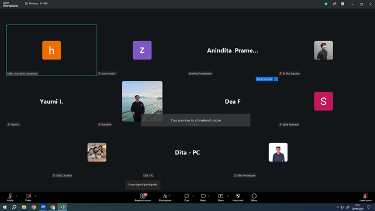The height and width of the screenshot is (211, 375).
Task: Click Okky Oktafian's group photo avatar
Action: click(97, 152)
